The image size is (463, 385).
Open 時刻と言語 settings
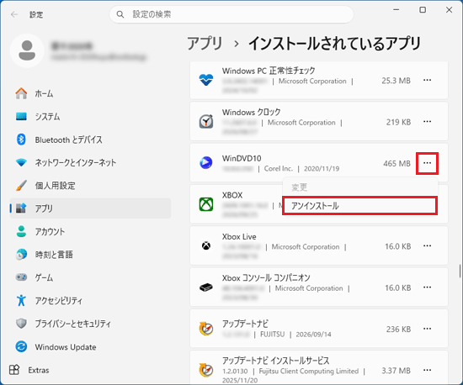[90, 255]
